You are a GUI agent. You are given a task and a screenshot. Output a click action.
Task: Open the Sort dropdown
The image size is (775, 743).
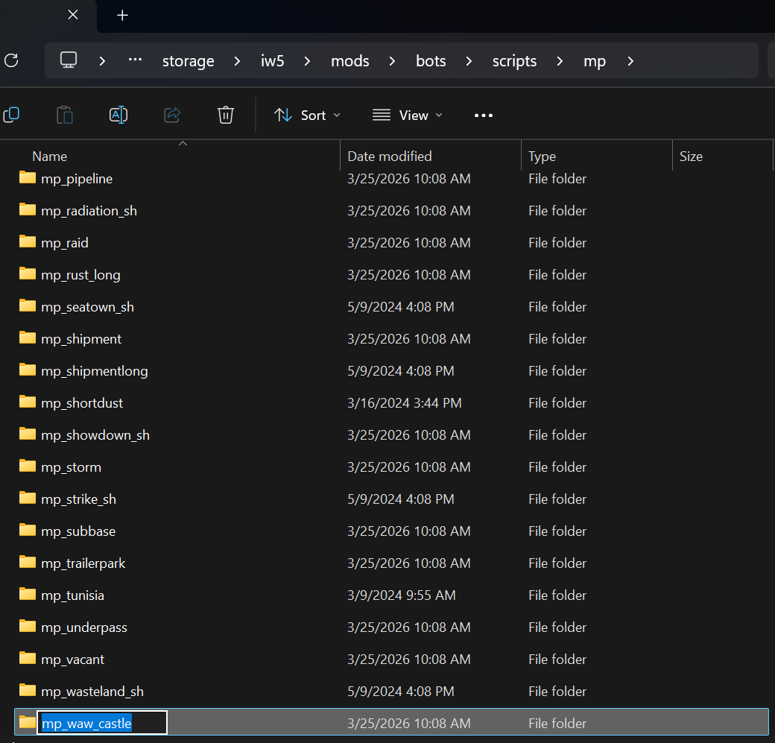308,116
